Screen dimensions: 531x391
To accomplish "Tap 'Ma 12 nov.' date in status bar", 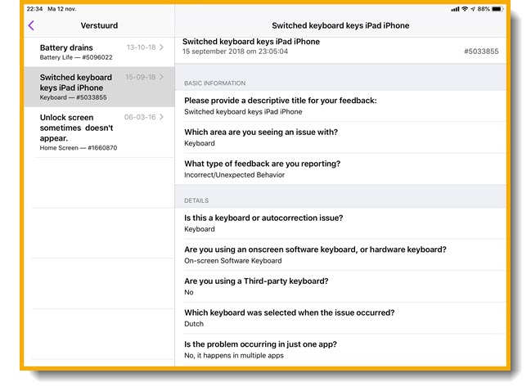I will tap(62, 9).
